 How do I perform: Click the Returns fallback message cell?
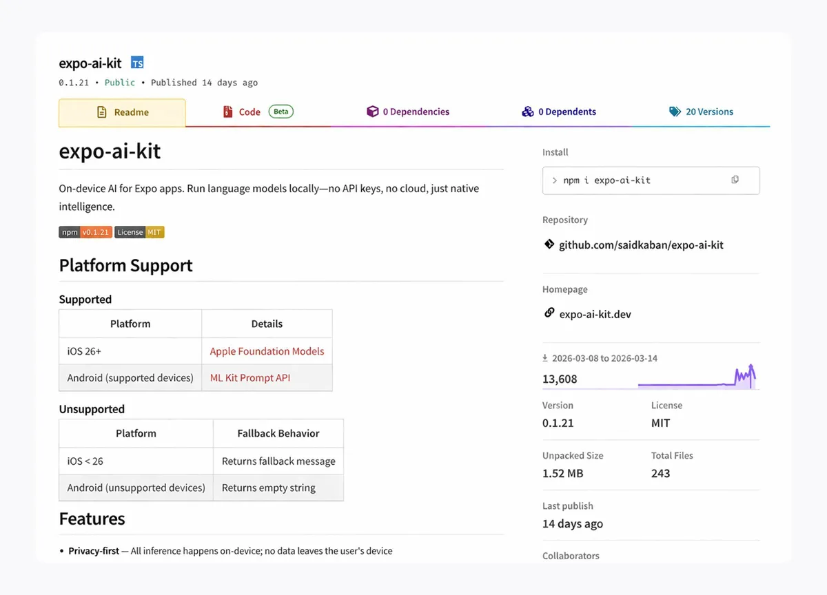(278, 461)
